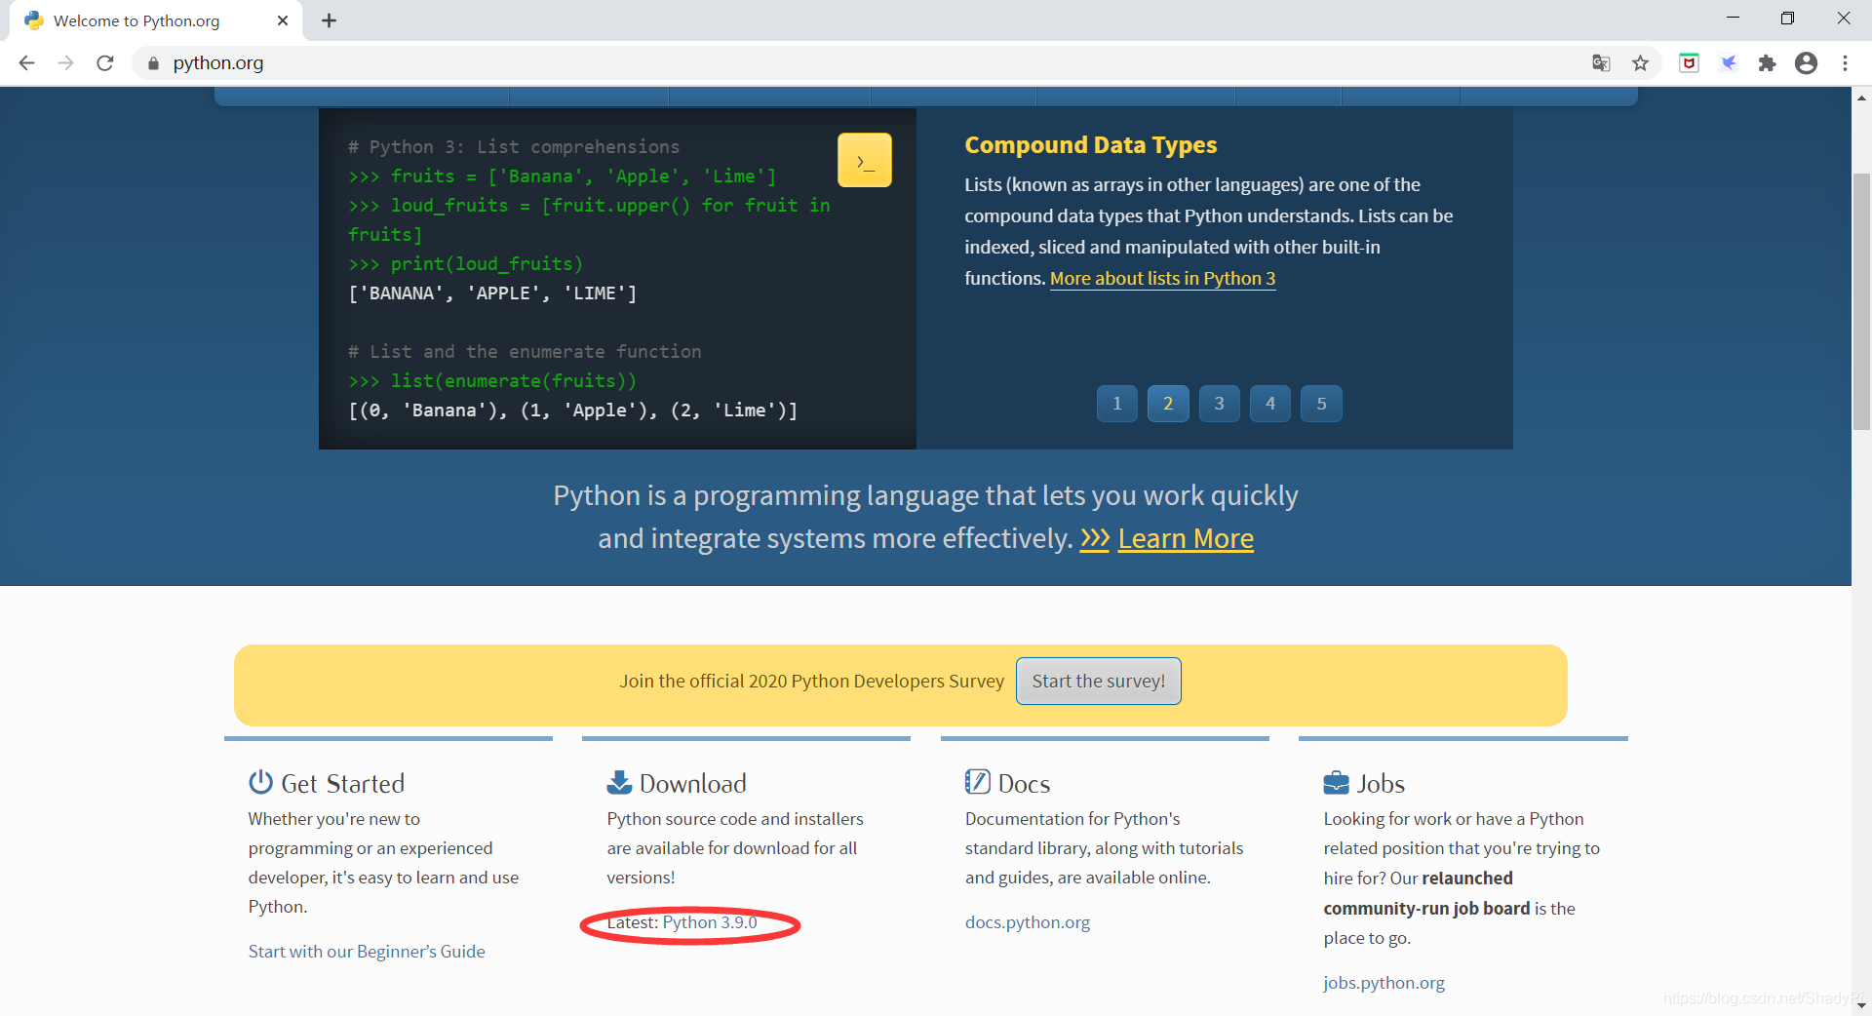Bookmark this page with star icon
The image size is (1872, 1016).
click(1640, 62)
